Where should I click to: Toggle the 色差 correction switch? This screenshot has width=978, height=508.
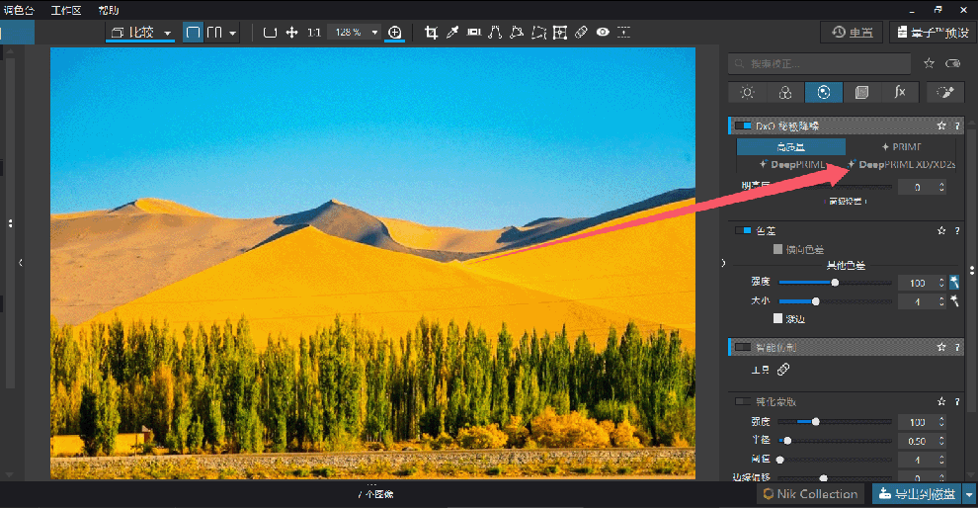[x=743, y=231]
